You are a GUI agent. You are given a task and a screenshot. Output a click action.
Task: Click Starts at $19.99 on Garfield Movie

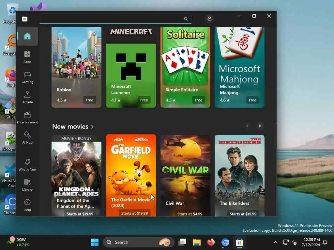[134, 213]
